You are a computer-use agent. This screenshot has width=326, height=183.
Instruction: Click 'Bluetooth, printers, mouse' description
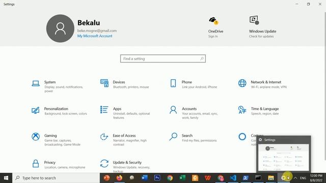131,87
